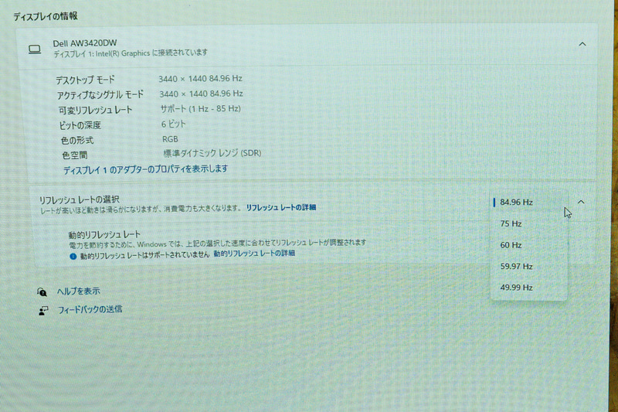Click the 可変リフレッシュ レート label
Screen dimensions: 618x412
[x=95, y=111]
